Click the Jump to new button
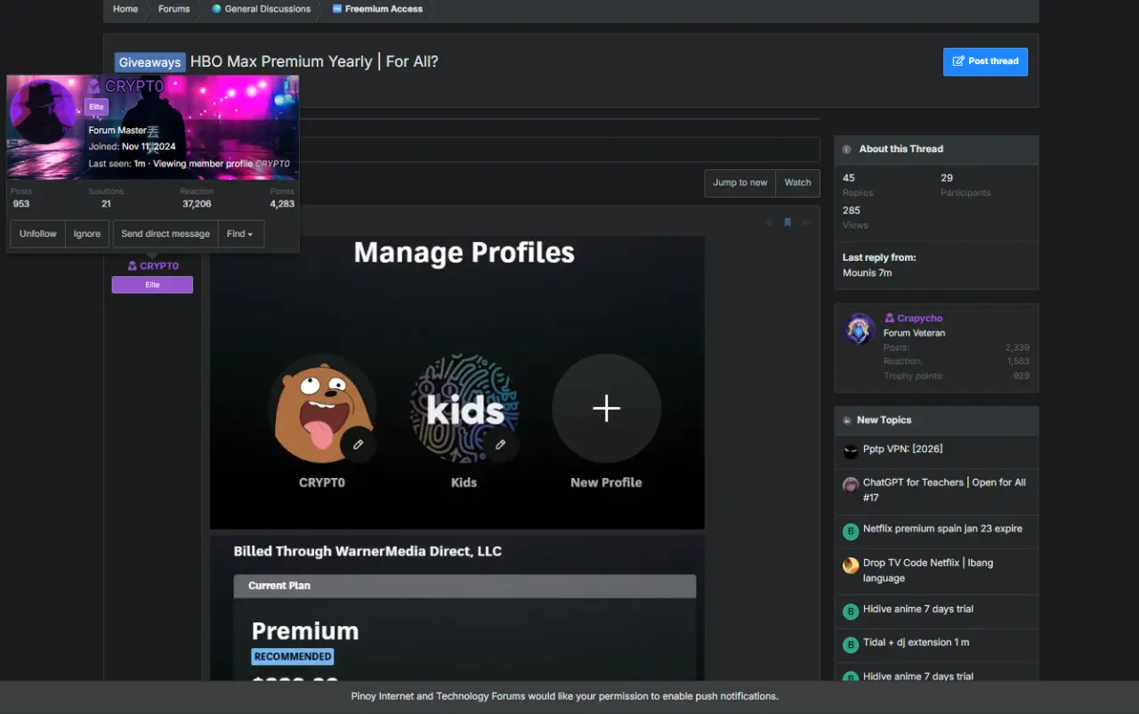 coord(740,183)
